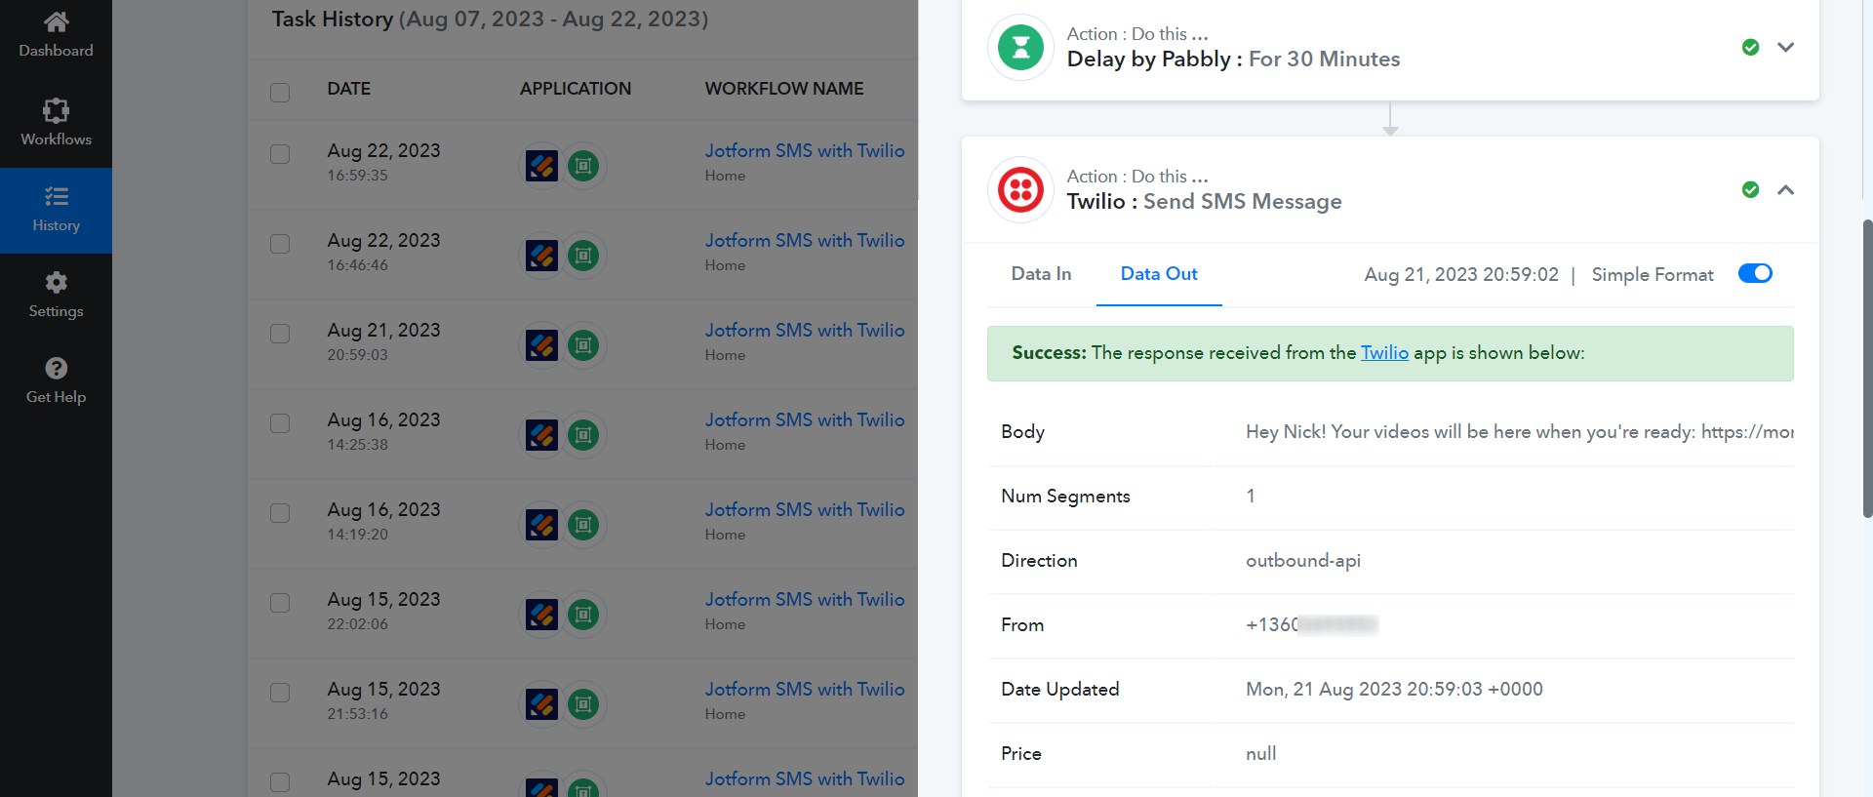Open workflow link for Aug 16 14:19:20

coord(805,509)
